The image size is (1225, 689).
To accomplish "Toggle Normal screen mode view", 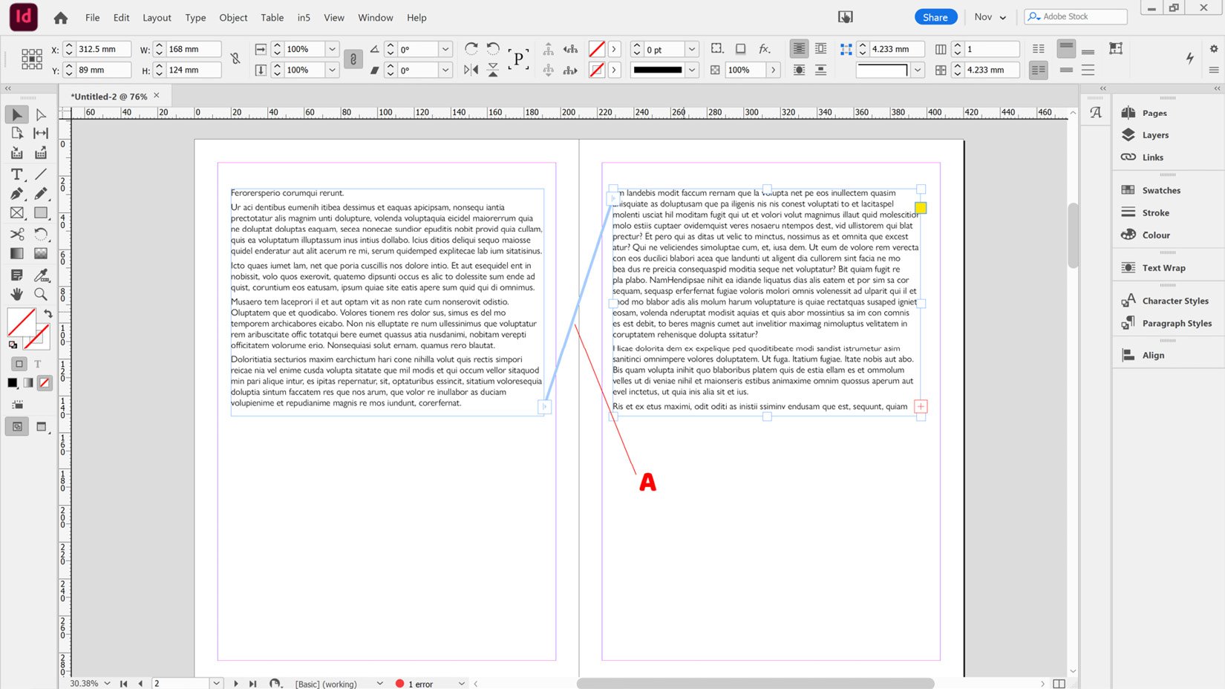I will coord(17,427).
